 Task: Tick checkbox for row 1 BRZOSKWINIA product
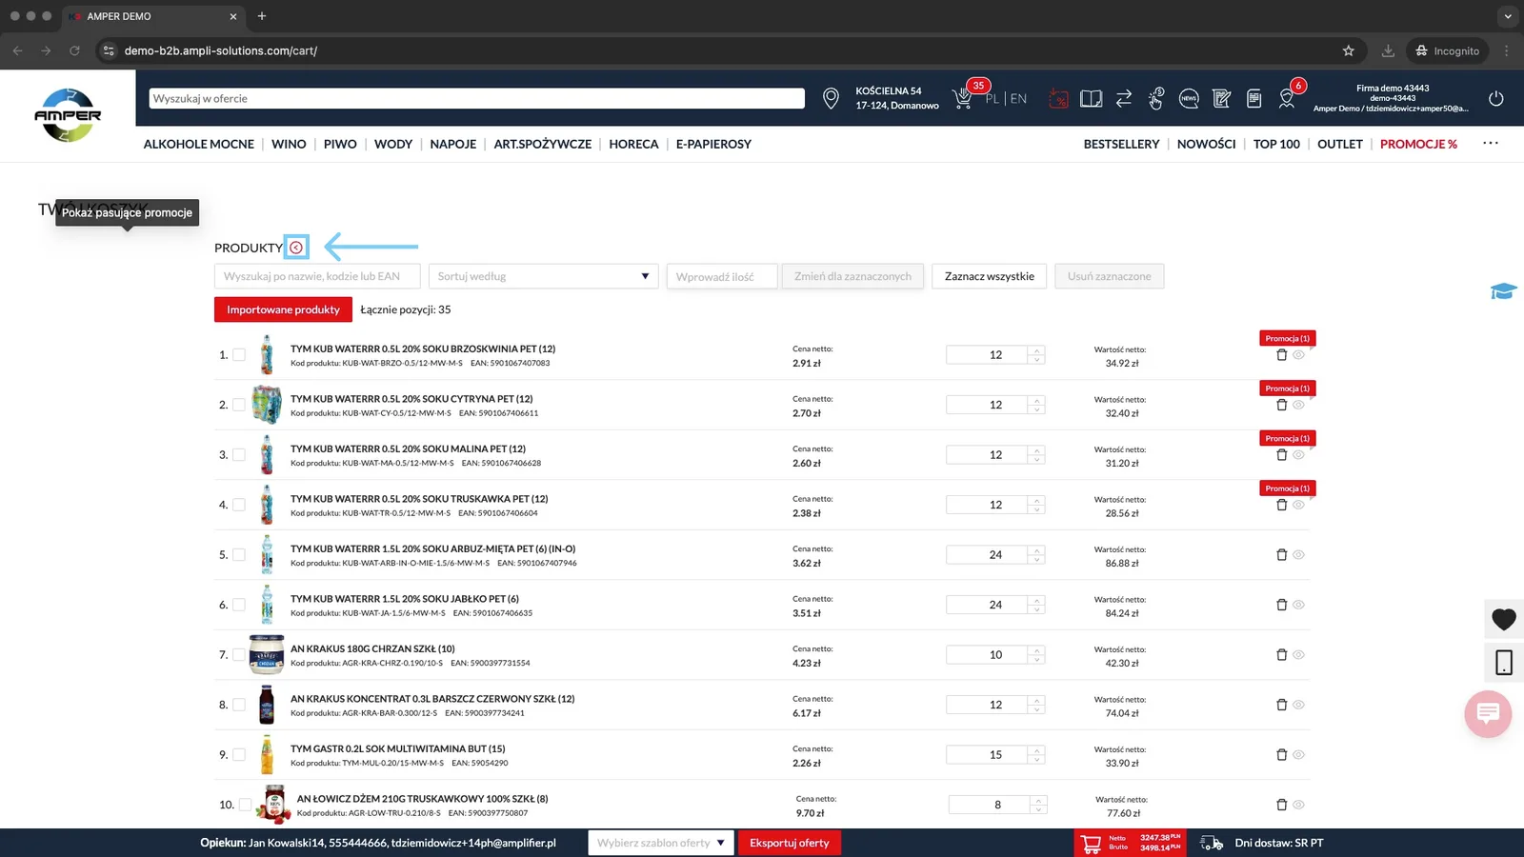[x=239, y=355]
